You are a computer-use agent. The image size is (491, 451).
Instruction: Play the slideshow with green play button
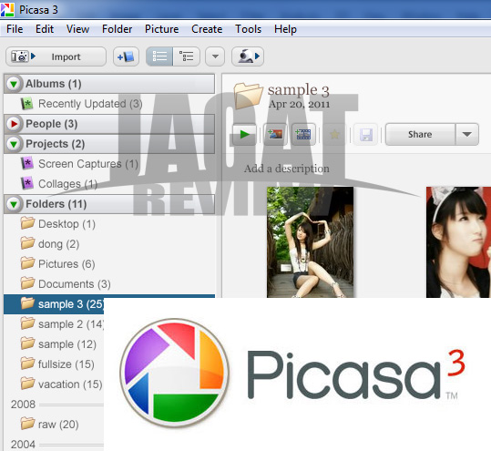pos(244,135)
